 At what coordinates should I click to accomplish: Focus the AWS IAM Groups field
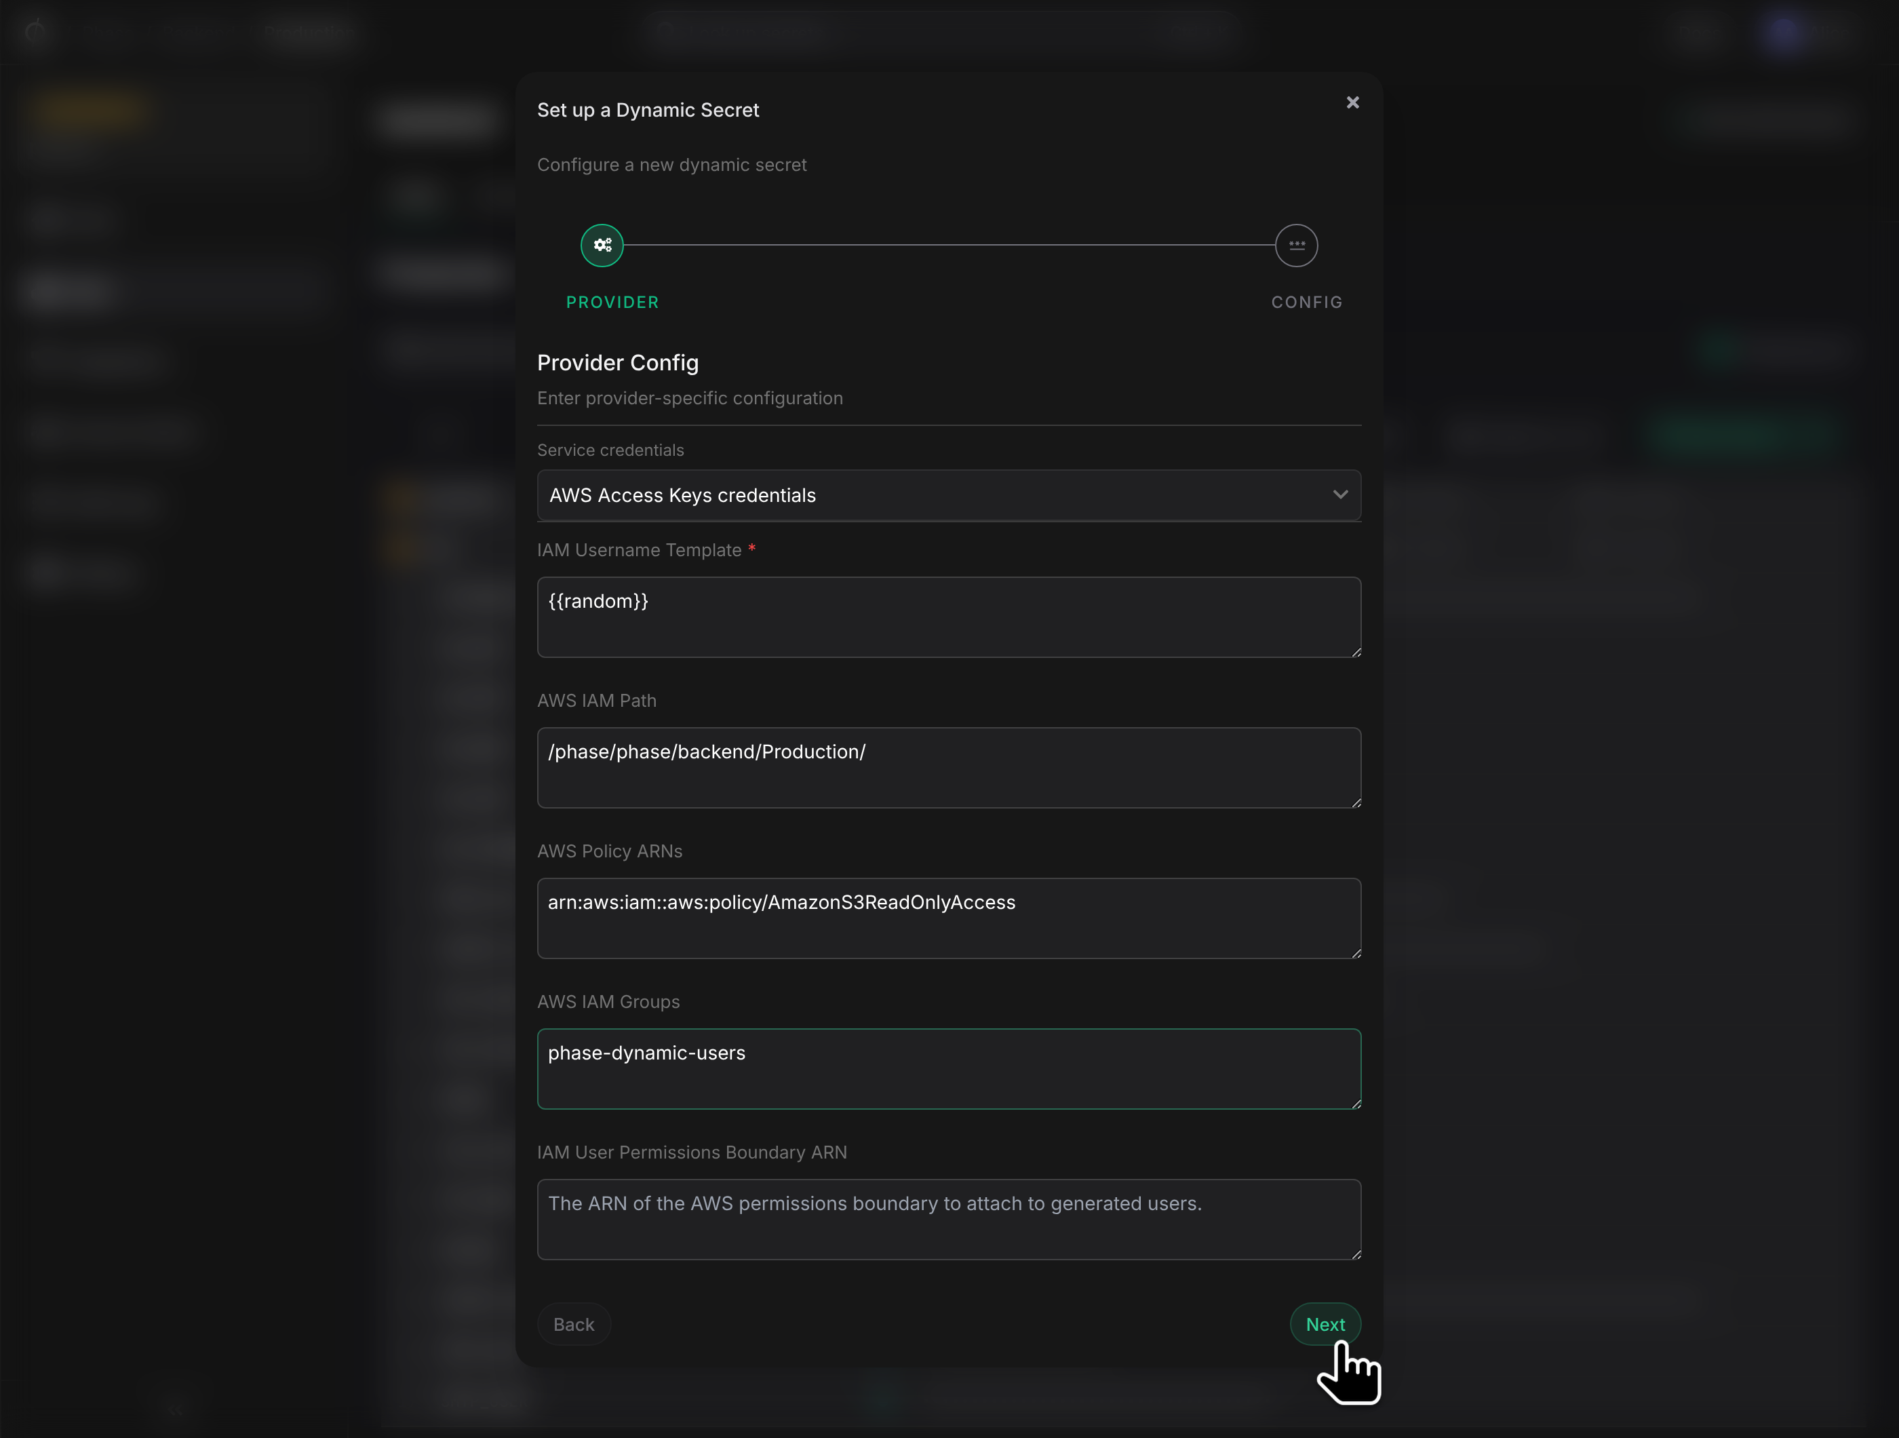coord(949,1069)
